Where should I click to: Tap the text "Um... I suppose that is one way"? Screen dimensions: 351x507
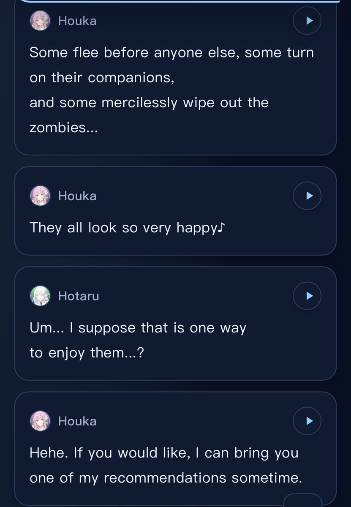(138, 328)
